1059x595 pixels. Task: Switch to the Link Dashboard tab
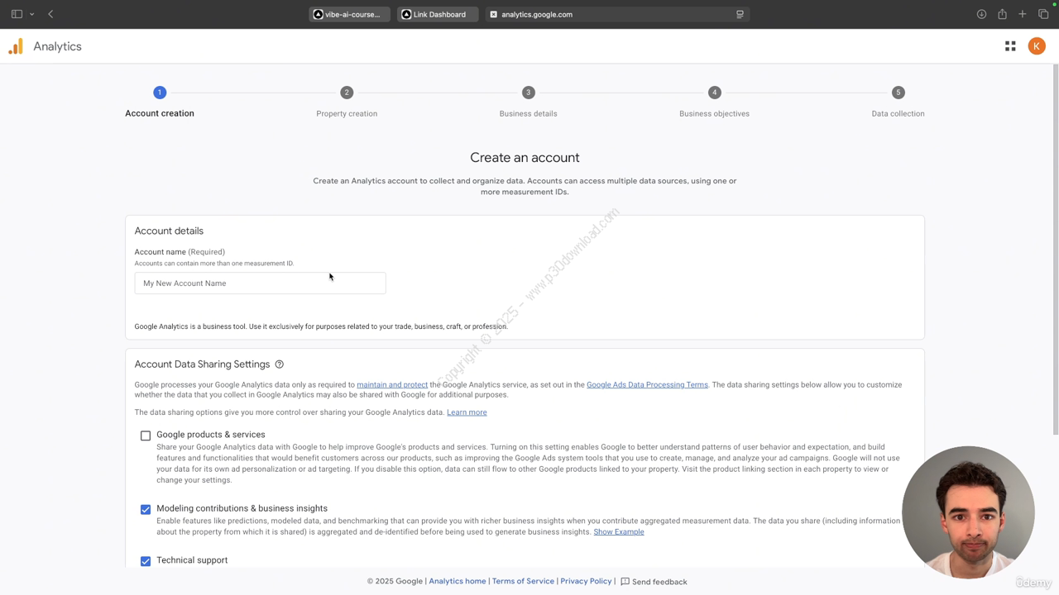pos(437,14)
